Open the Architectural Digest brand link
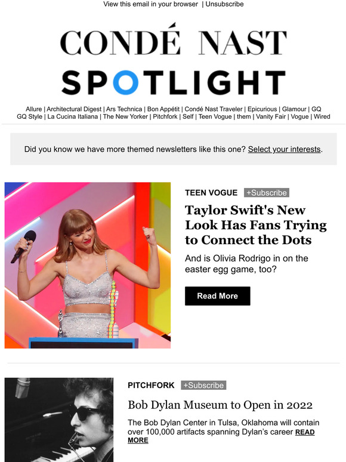This screenshot has width=346, height=462. 74,109
